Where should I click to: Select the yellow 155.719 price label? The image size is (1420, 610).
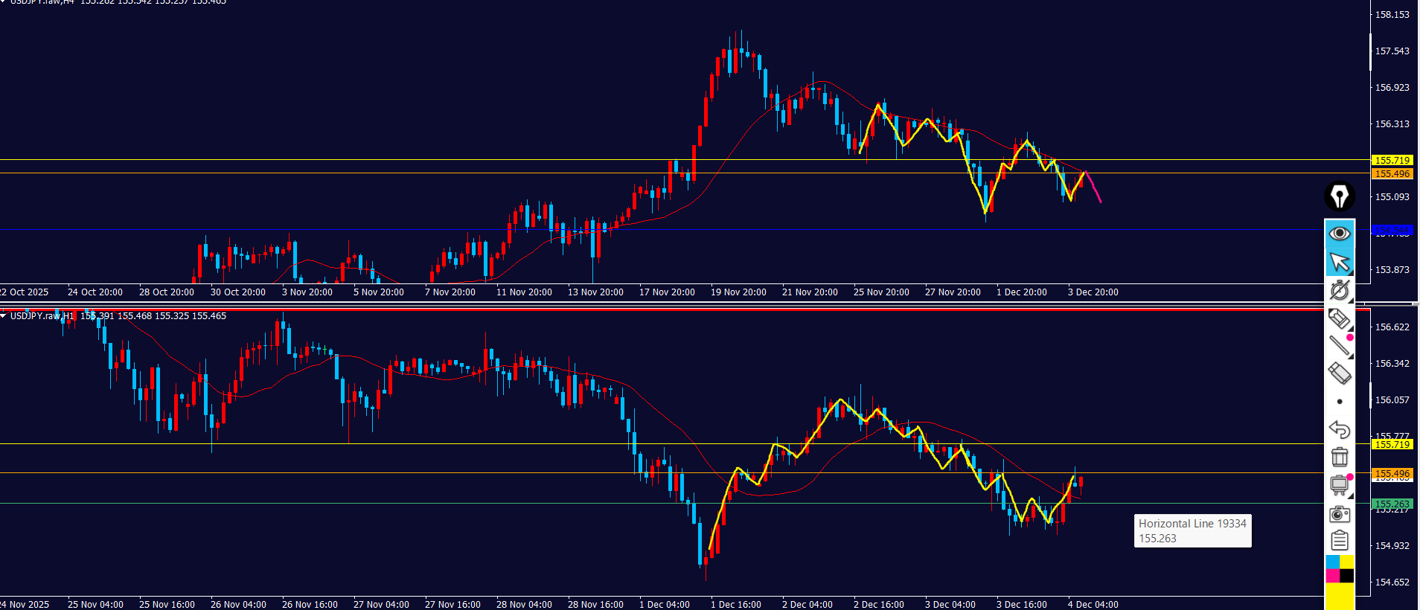click(x=1392, y=160)
